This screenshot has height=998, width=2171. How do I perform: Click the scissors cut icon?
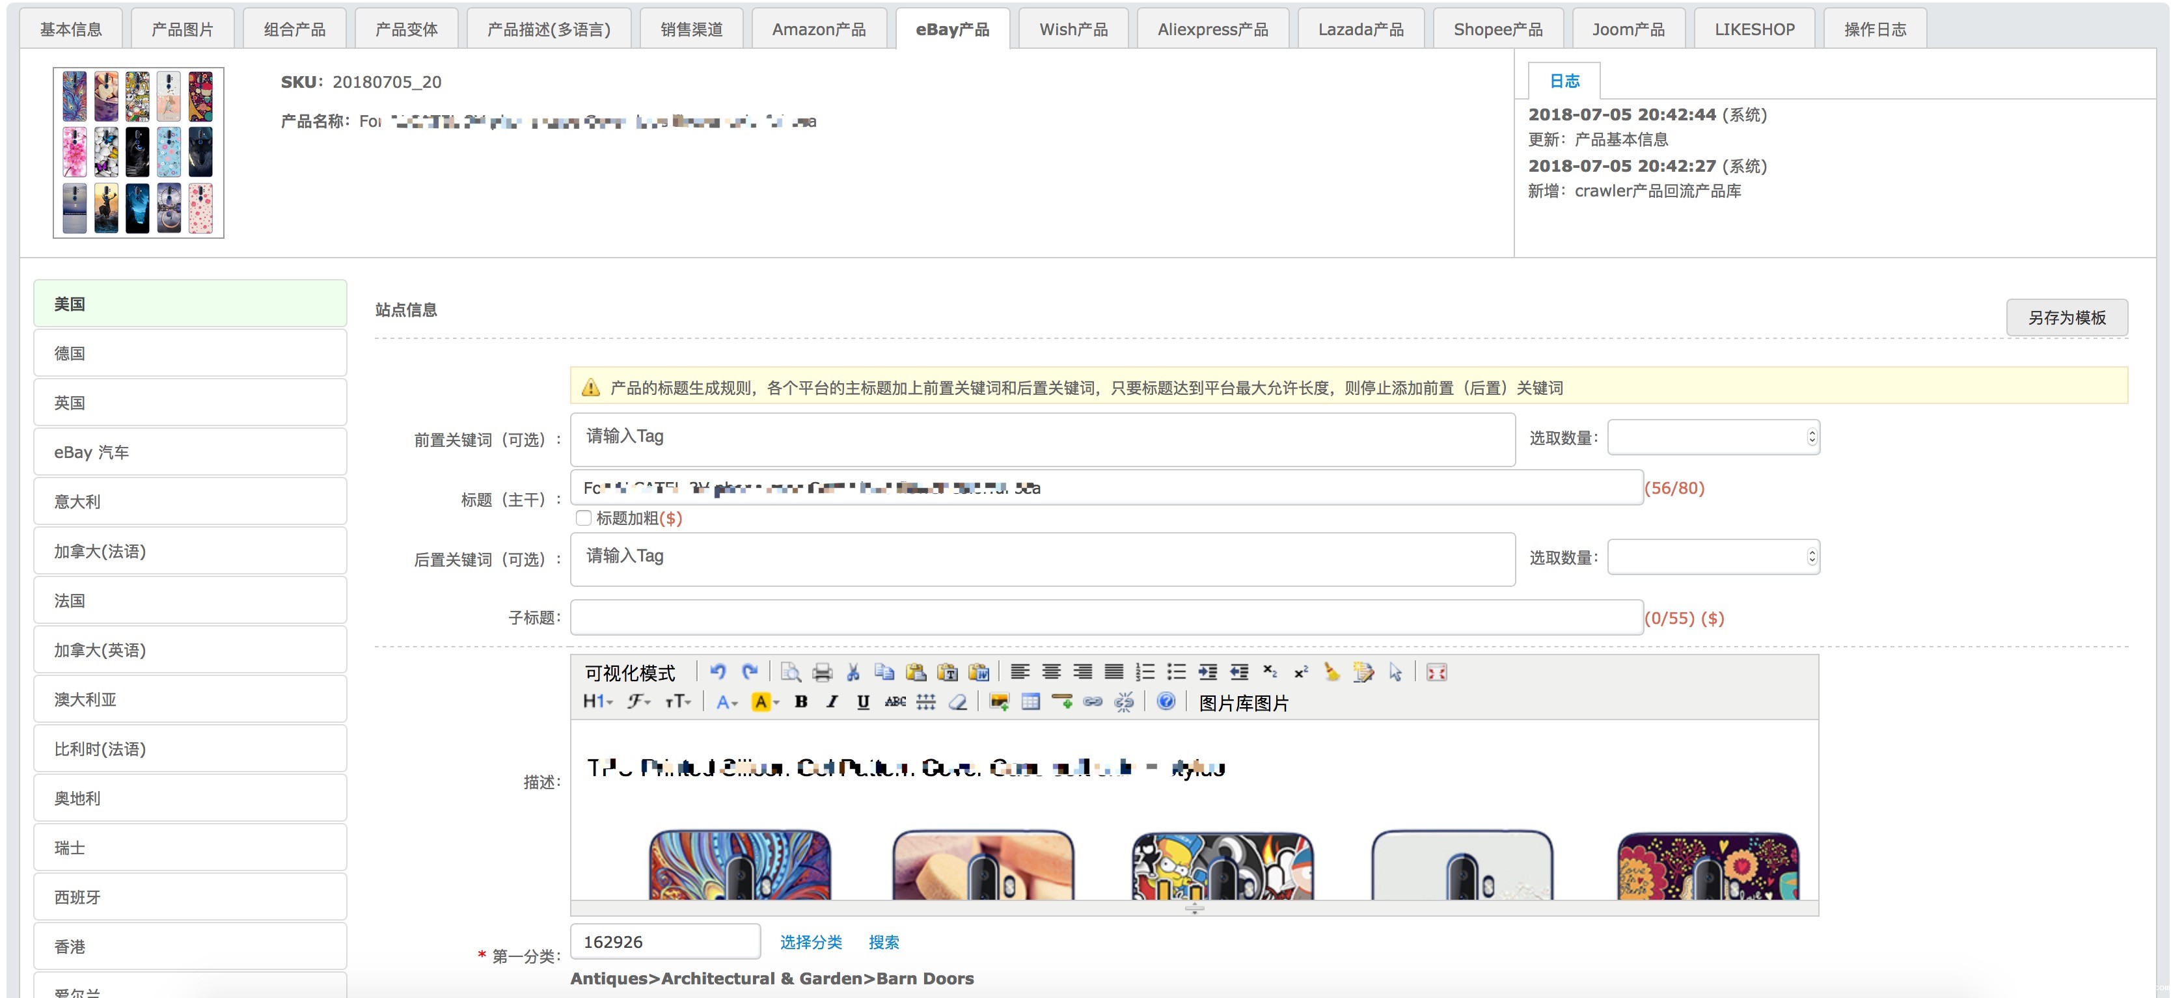[x=853, y=672]
